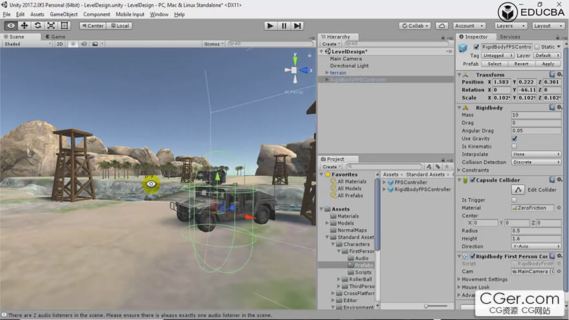
Task: Disable Rigidbody First Person Controller script
Action: [473, 256]
